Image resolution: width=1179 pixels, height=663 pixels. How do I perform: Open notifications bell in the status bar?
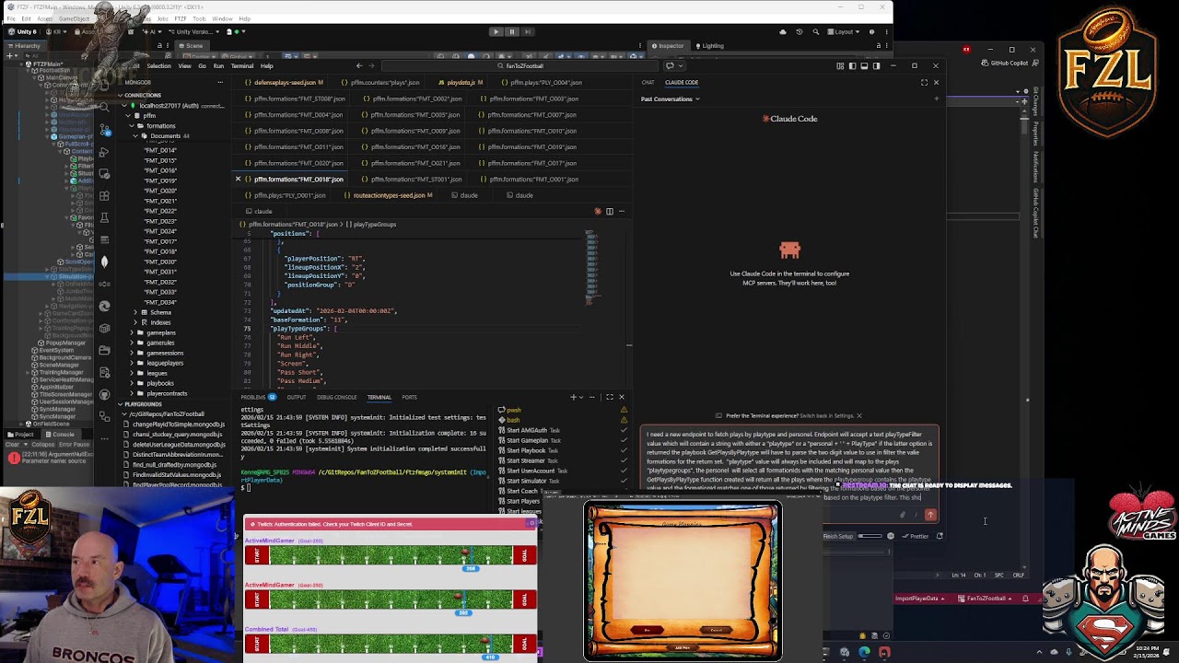[x=1025, y=599]
